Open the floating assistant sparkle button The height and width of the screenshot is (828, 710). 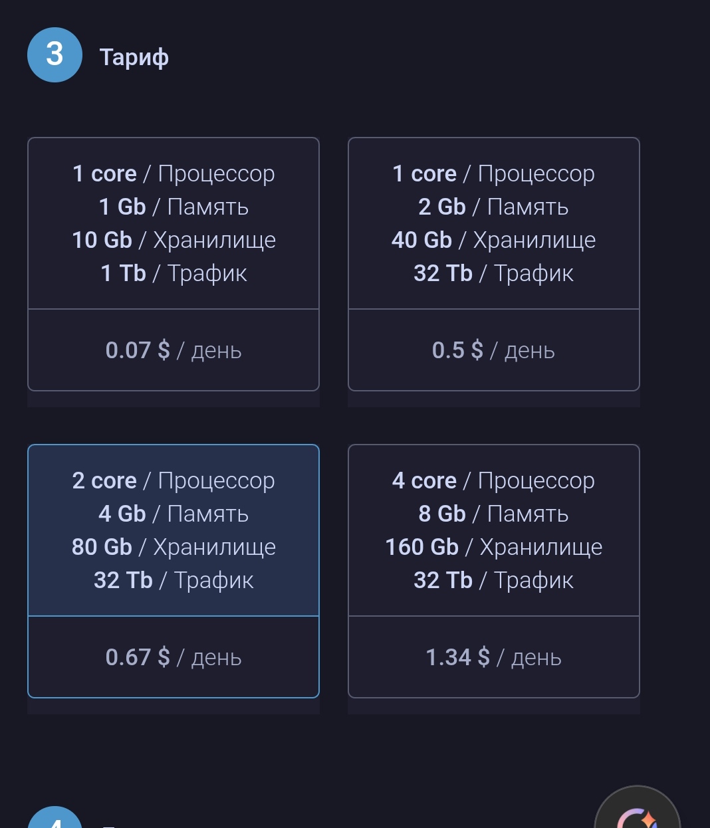(x=637, y=811)
